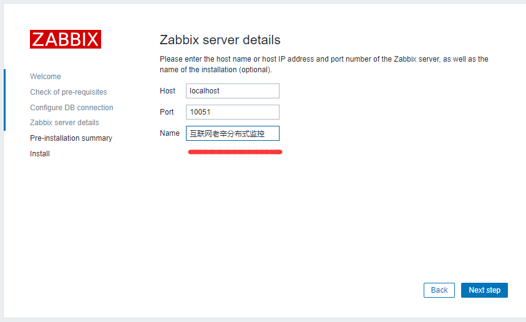Click the ZABBIX logo
The image size is (526, 322).
[66, 39]
